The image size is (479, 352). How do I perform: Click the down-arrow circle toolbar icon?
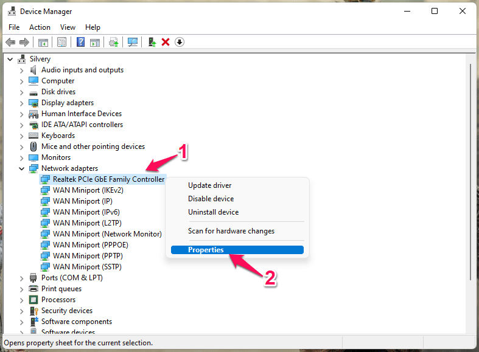(x=180, y=42)
